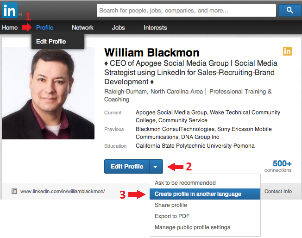Click the Previous row label
Viewport: 302px width, 238px height.
114,129
